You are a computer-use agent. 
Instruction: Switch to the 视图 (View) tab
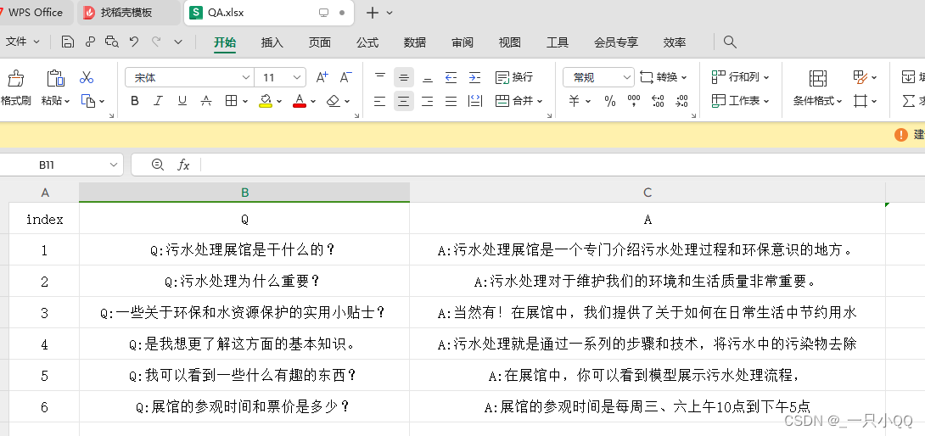tap(510, 42)
